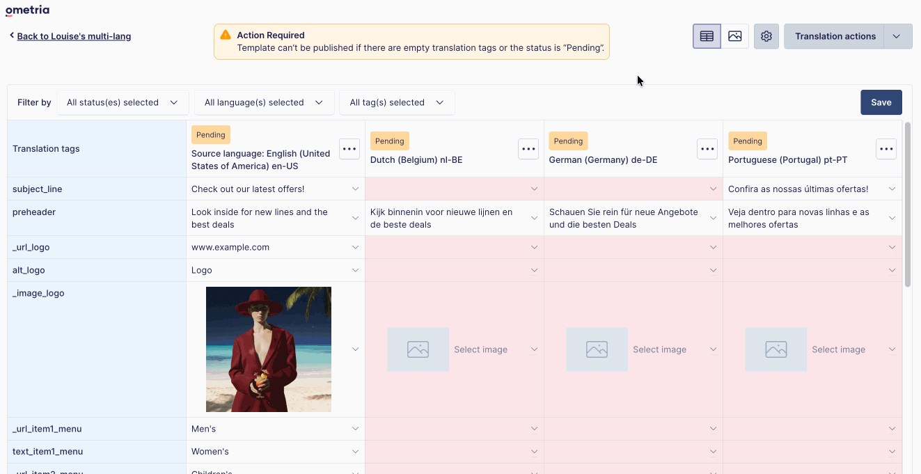921x474 pixels.
Task: Open the All language(s) selected filter
Action: (x=264, y=102)
